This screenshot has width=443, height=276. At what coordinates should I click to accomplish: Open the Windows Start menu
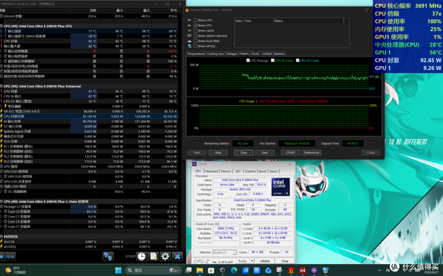tap(119, 270)
